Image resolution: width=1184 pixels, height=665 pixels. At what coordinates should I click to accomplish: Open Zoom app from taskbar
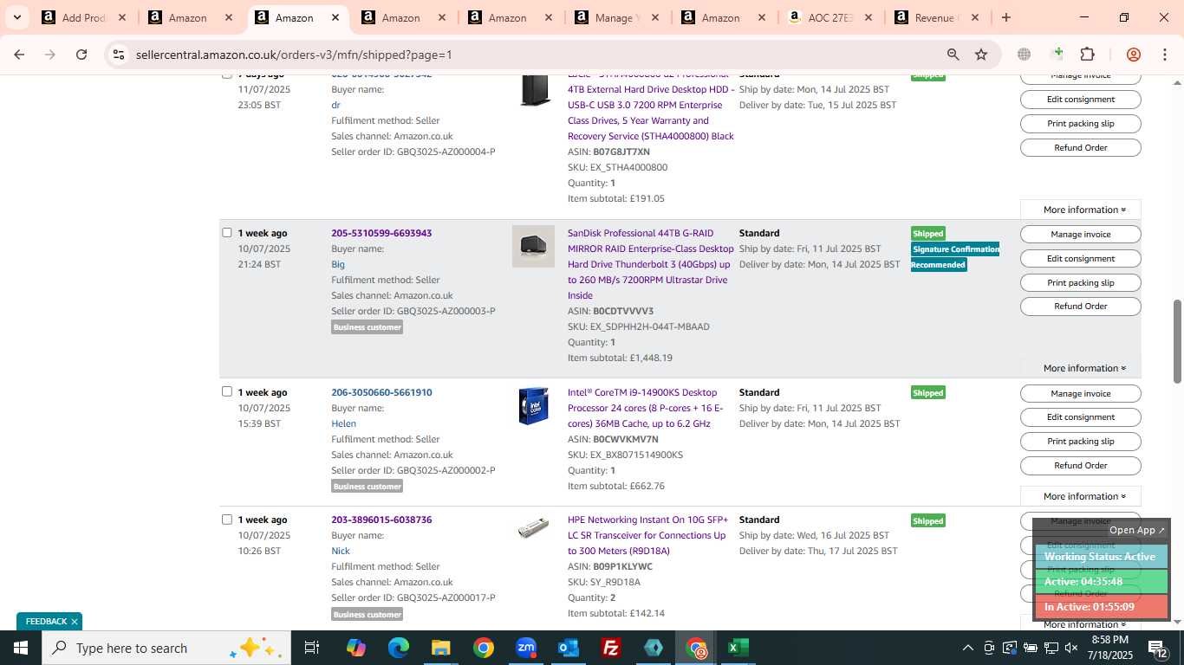click(526, 648)
